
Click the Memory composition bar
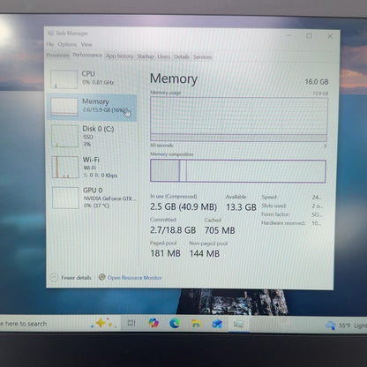(238, 171)
